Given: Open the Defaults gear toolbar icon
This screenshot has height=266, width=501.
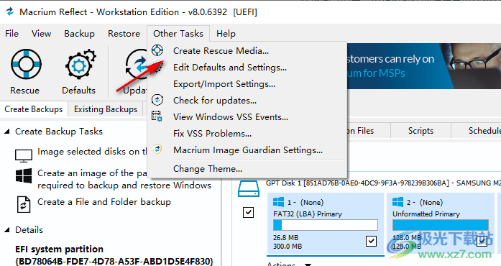Looking at the screenshot, I should pyautogui.click(x=81, y=64).
